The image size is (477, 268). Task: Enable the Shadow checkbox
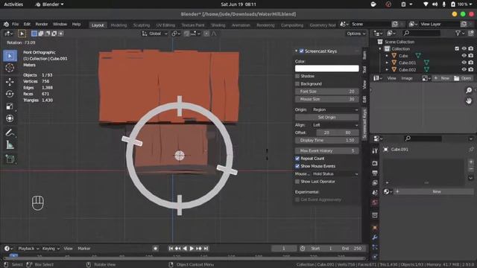(x=297, y=76)
